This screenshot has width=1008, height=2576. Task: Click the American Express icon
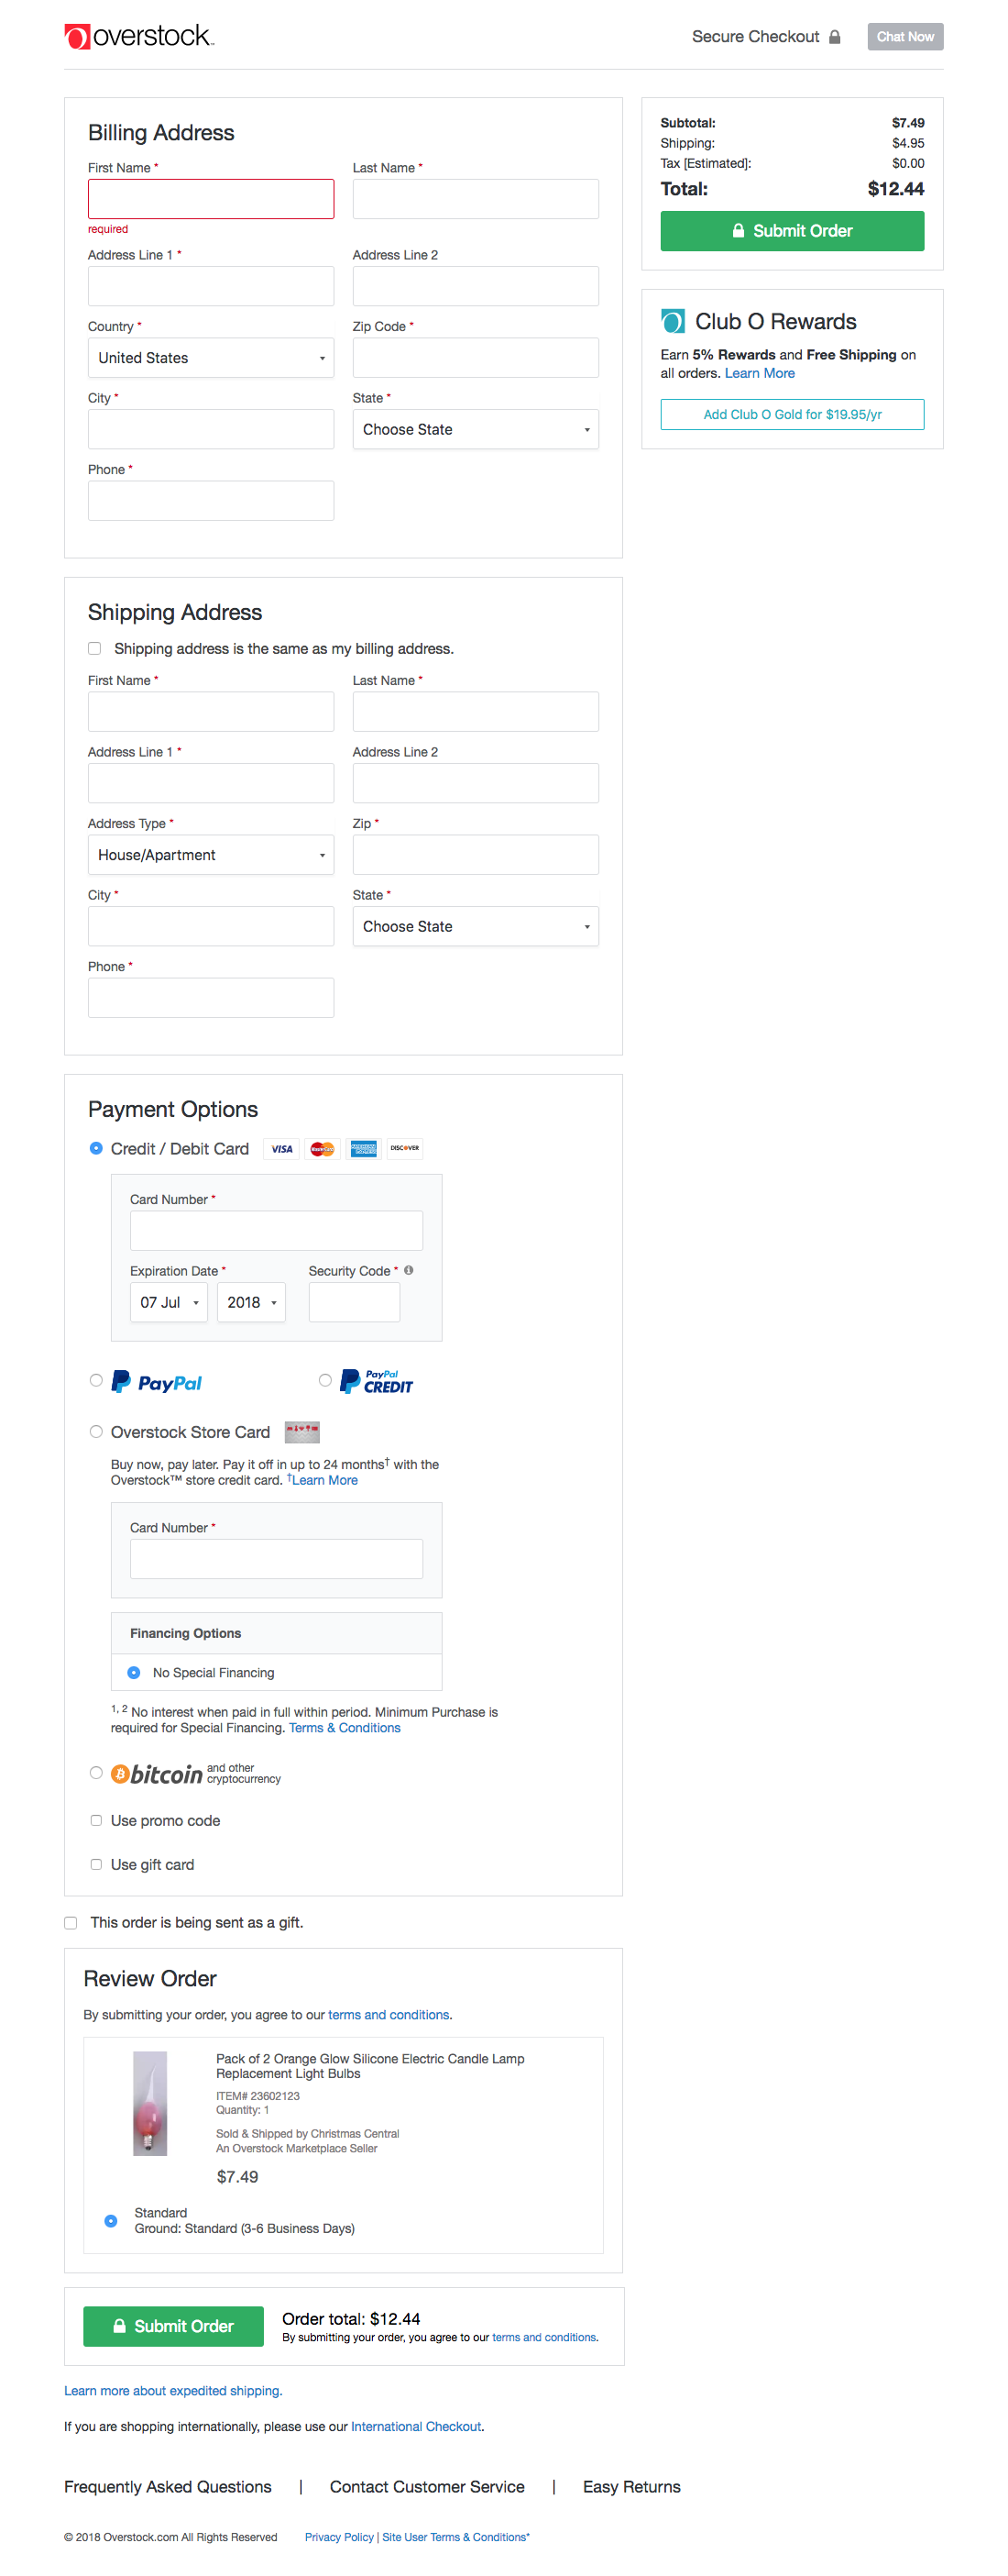click(363, 1148)
